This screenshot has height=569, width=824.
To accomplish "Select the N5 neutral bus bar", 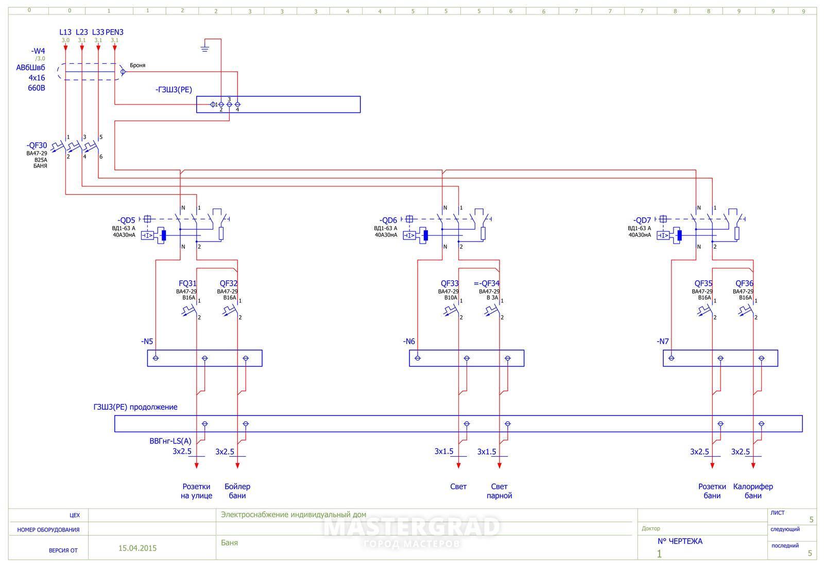I will 205,358.
